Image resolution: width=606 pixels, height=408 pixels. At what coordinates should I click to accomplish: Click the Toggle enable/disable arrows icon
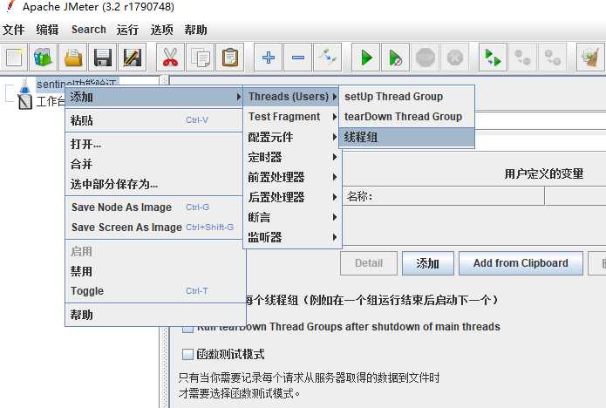click(327, 58)
